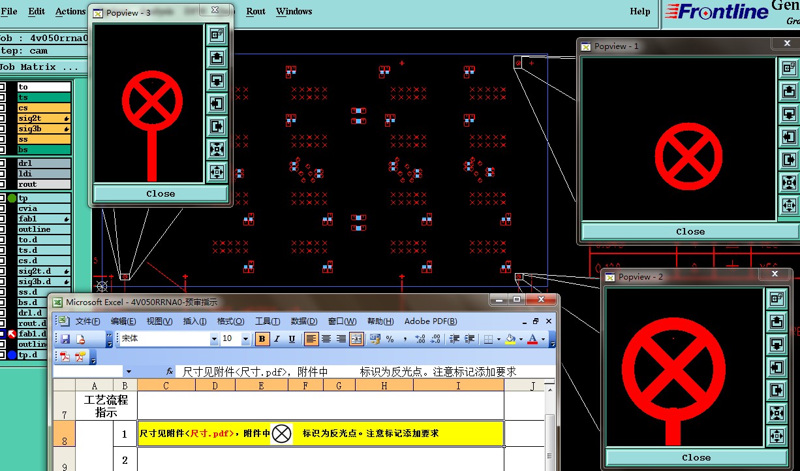Pan right in Popview - 2
Image resolution: width=800 pixels, height=471 pixels.
pos(777,390)
